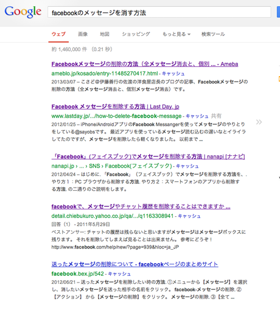Click the nanapi.jp SNS breadcrumb URL
Viewport: 280px width, 310px height.
coord(112,166)
